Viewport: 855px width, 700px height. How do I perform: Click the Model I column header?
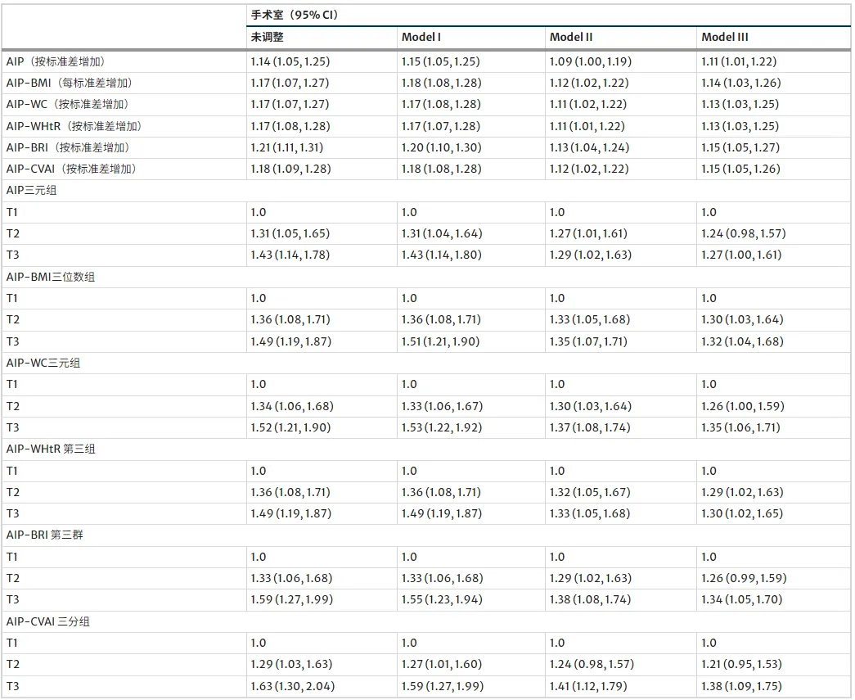coord(421,37)
